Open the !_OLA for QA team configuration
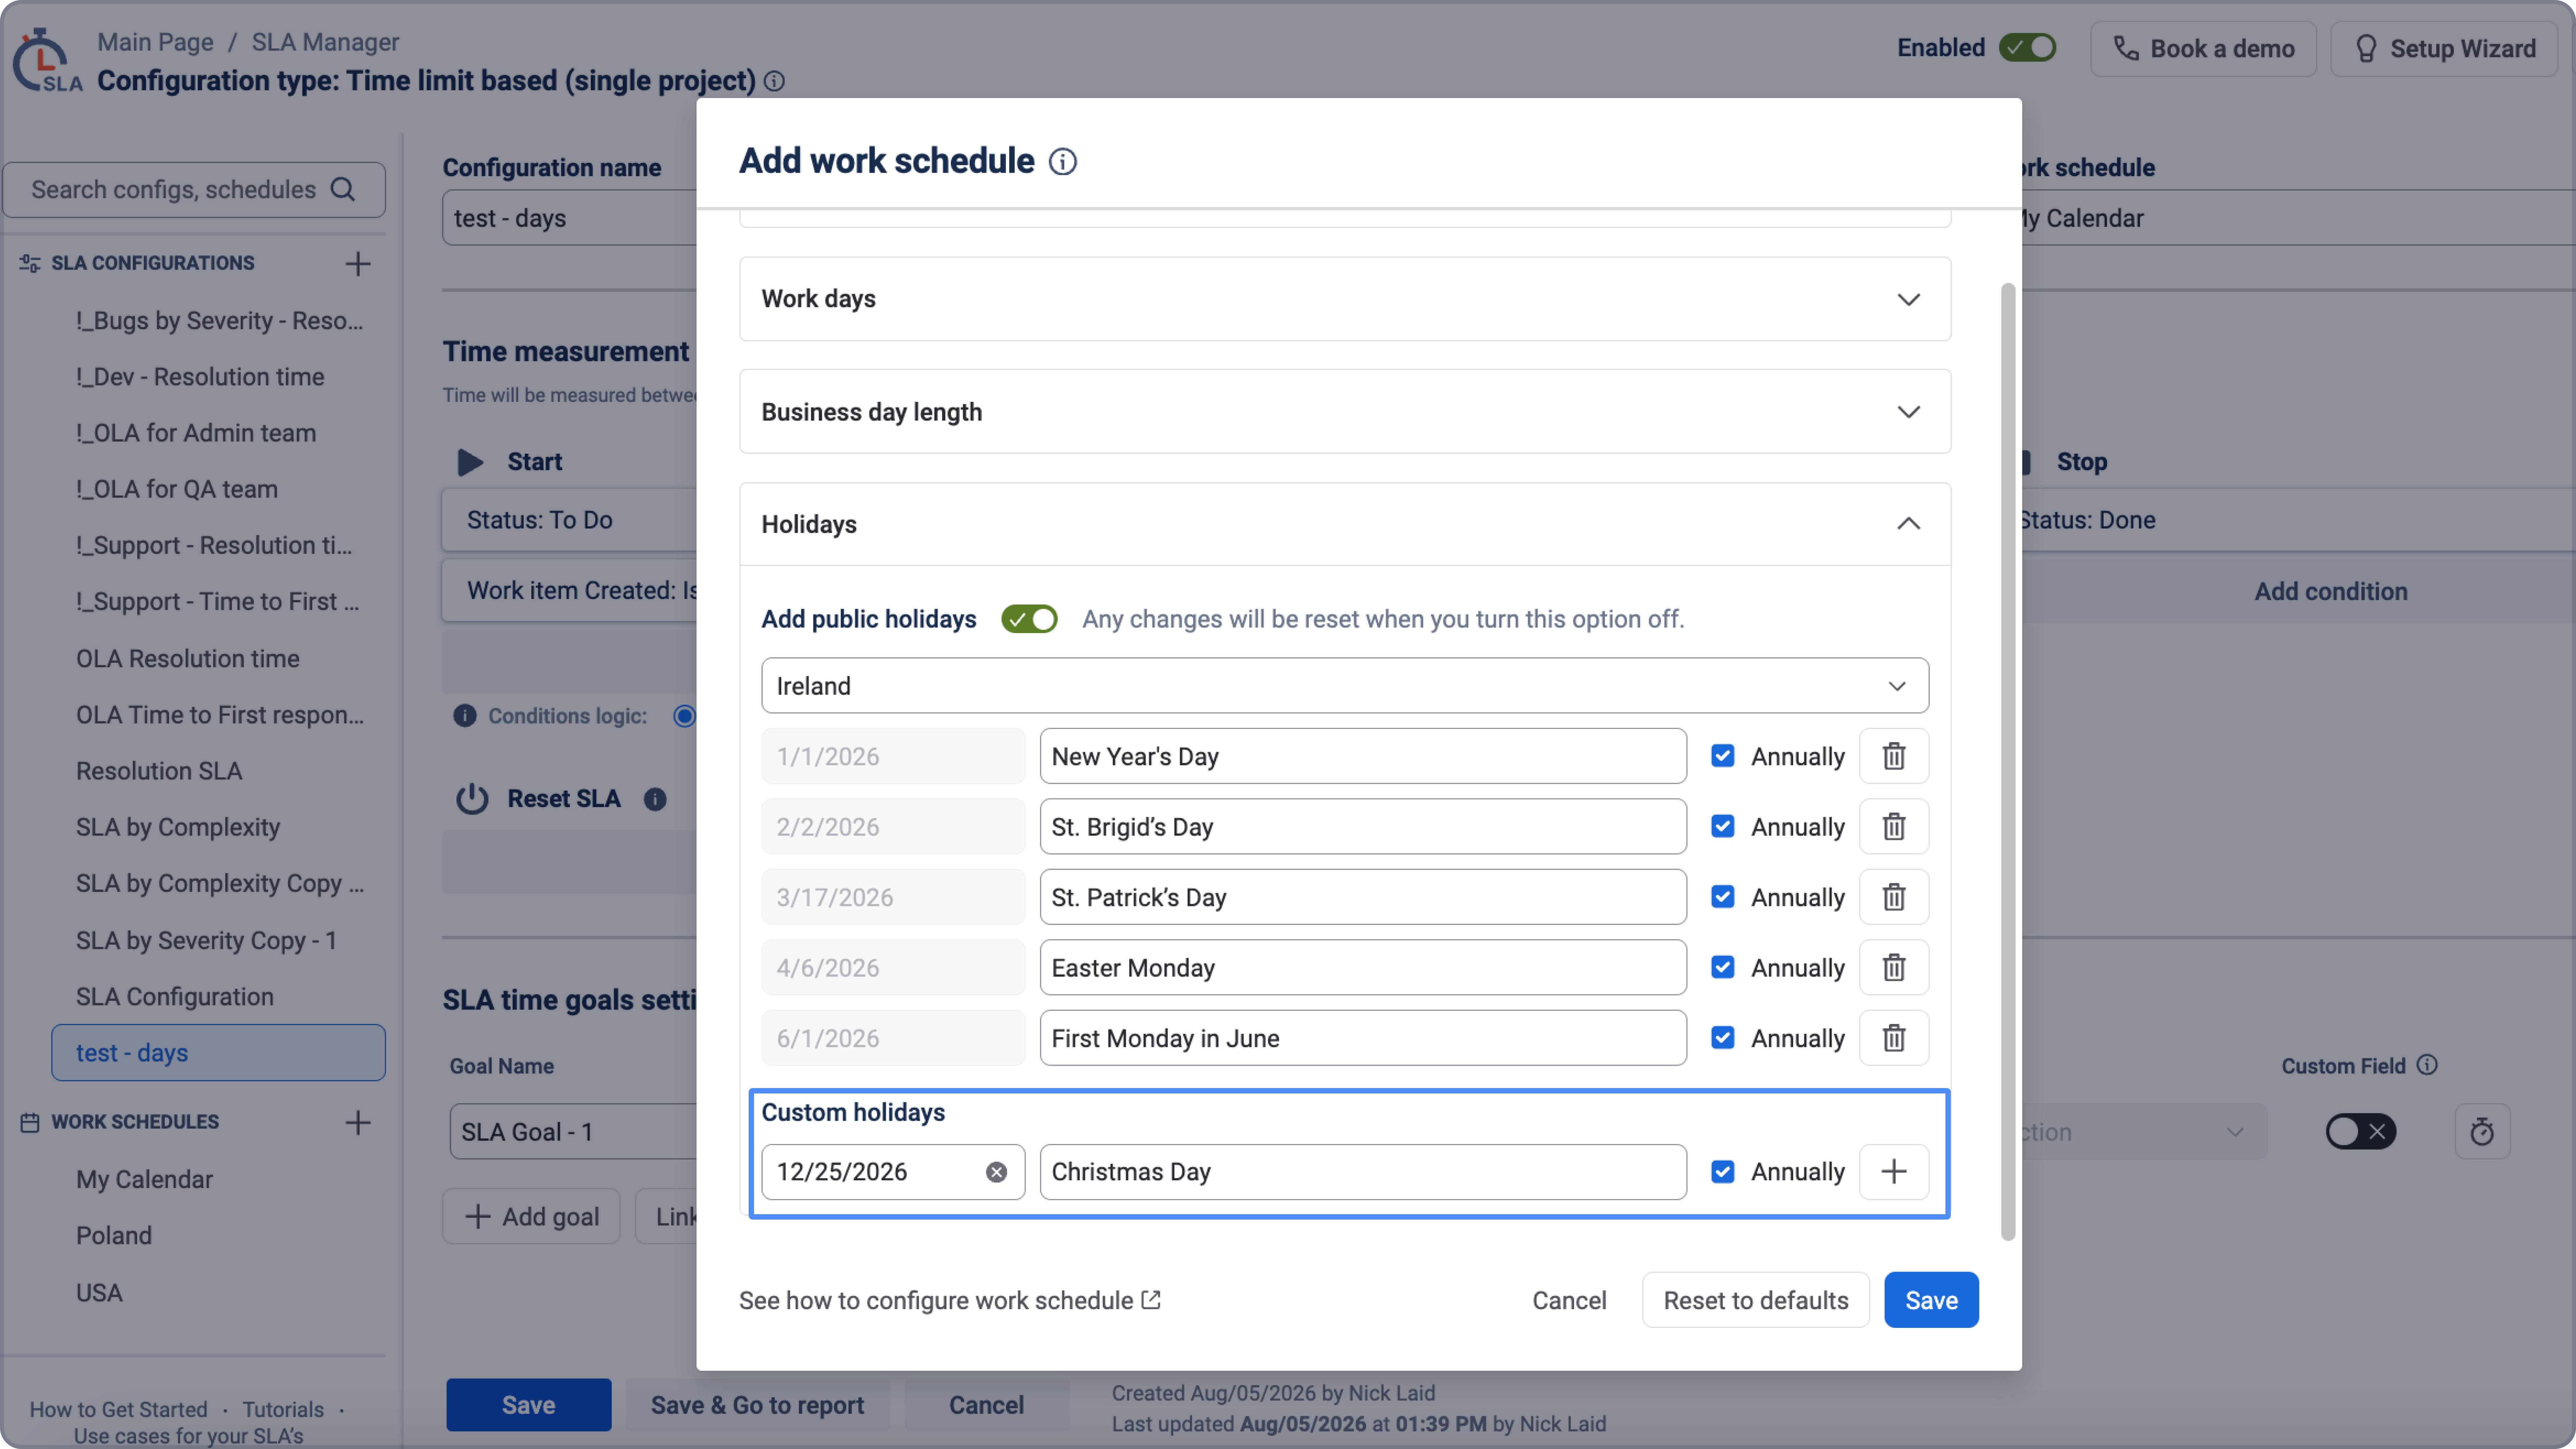The image size is (2576, 1449). (x=177, y=489)
